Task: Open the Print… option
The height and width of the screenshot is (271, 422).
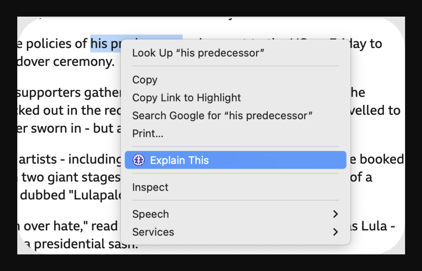Action: click(x=148, y=134)
